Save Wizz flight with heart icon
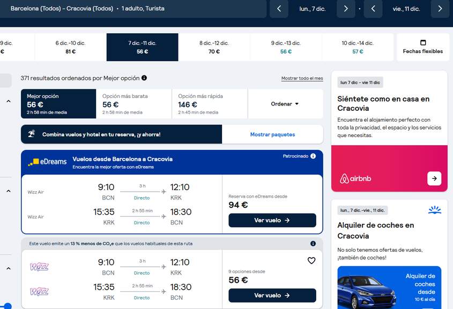The height and width of the screenshot is (309, 453). 311,260
